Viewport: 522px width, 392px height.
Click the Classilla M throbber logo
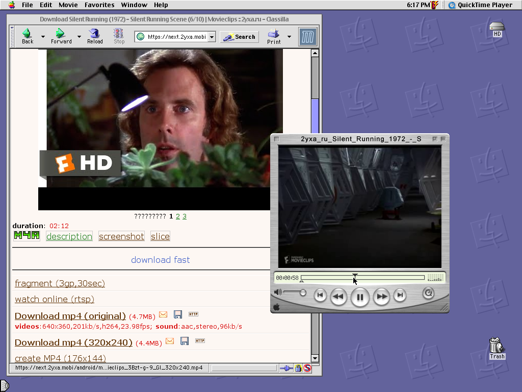tap(307, 37)
